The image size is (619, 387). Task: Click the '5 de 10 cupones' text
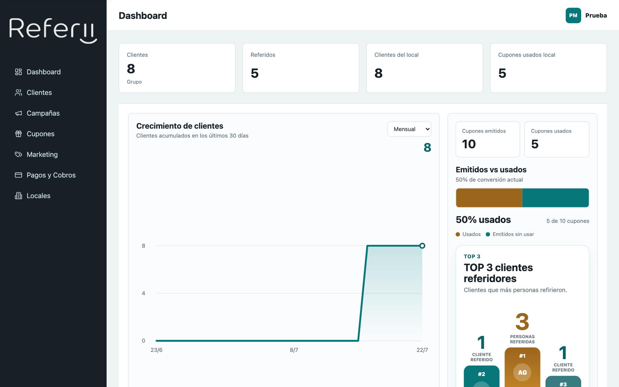(x=568, y=221)
